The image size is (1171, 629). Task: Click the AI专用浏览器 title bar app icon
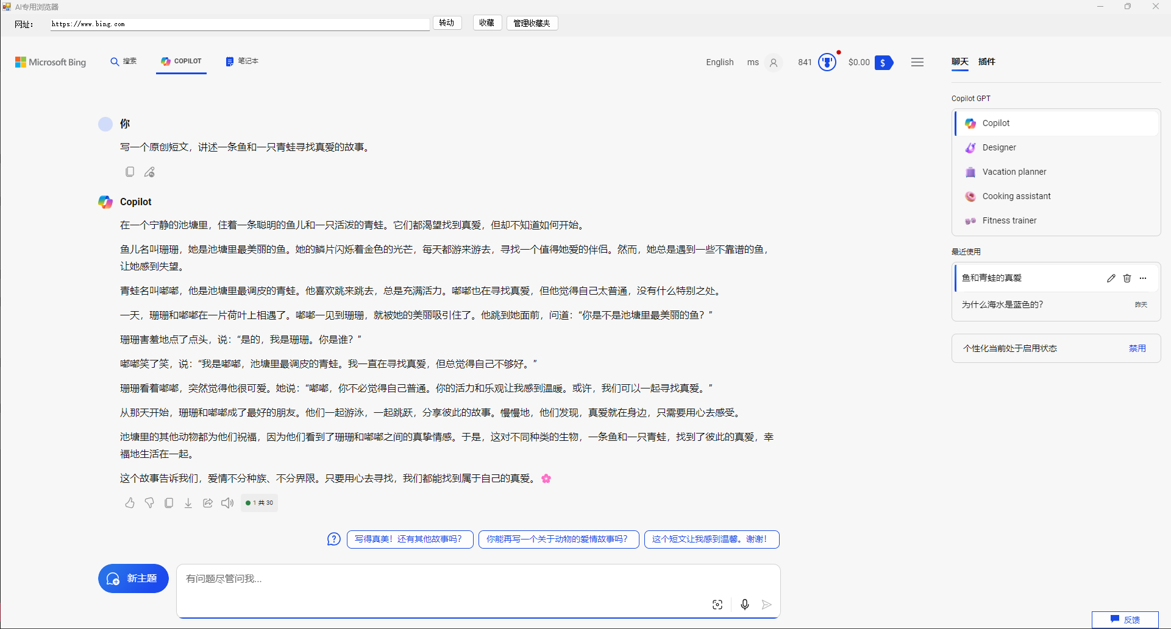coord(7,7)
